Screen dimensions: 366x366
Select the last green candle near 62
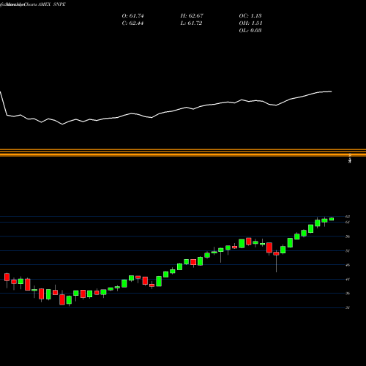pyautogui.click(x=332, y=219)
